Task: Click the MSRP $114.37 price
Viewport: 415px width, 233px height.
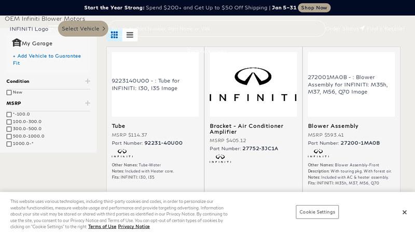Action: (x=129, y=135)
